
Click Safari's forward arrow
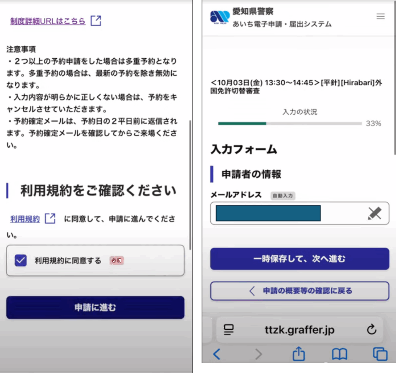click(x=258, y=354)
